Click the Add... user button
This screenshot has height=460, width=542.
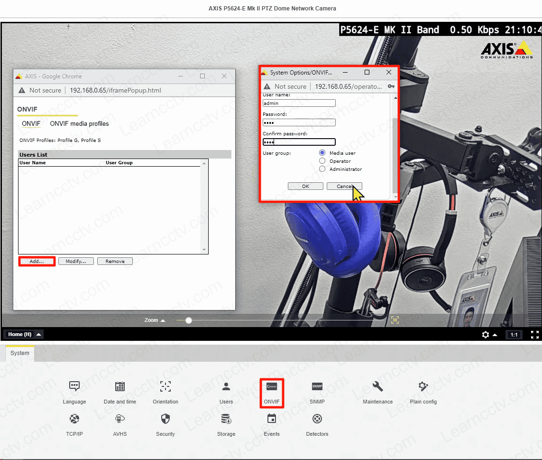click(37, 261)
